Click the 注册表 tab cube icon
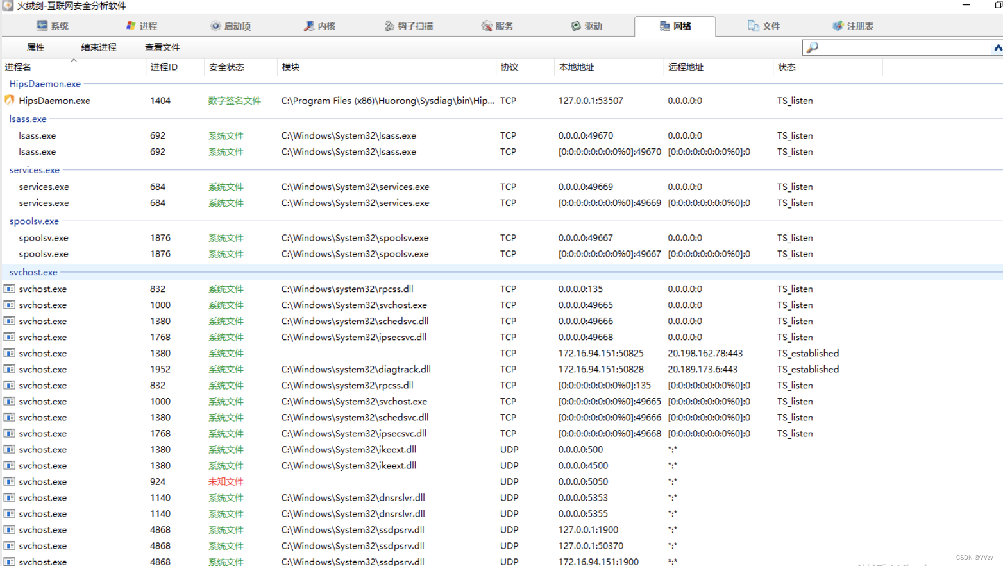 (838, 26)
